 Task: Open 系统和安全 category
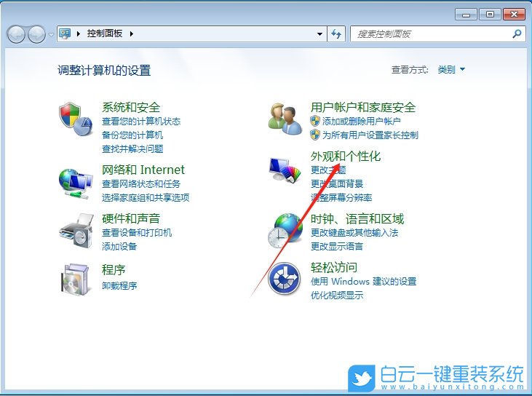pyautogui.click(x=131, y=107)
